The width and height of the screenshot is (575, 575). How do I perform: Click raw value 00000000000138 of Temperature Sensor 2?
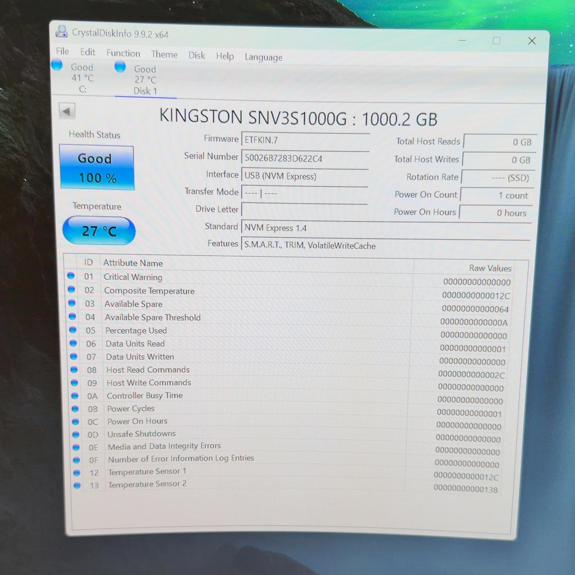coord(465,489)
